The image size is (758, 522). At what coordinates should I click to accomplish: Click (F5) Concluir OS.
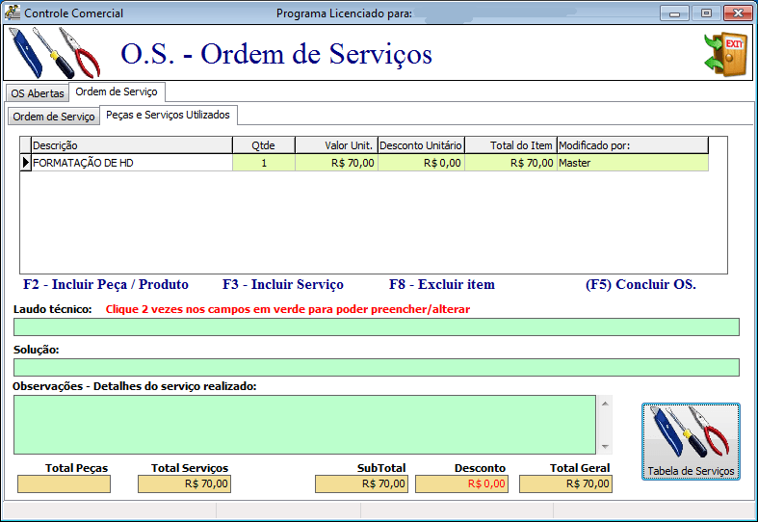(x=640, y=284)
